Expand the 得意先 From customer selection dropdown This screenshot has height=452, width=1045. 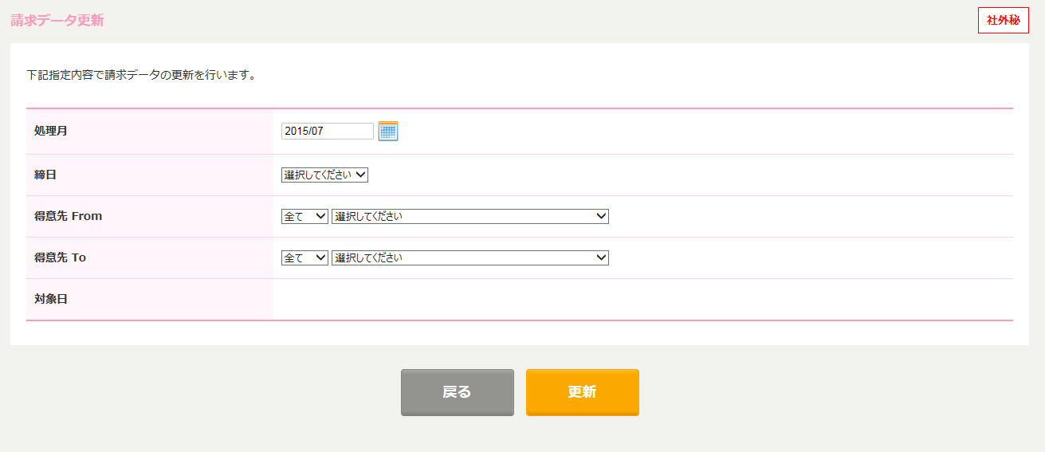tap(470, 216)
